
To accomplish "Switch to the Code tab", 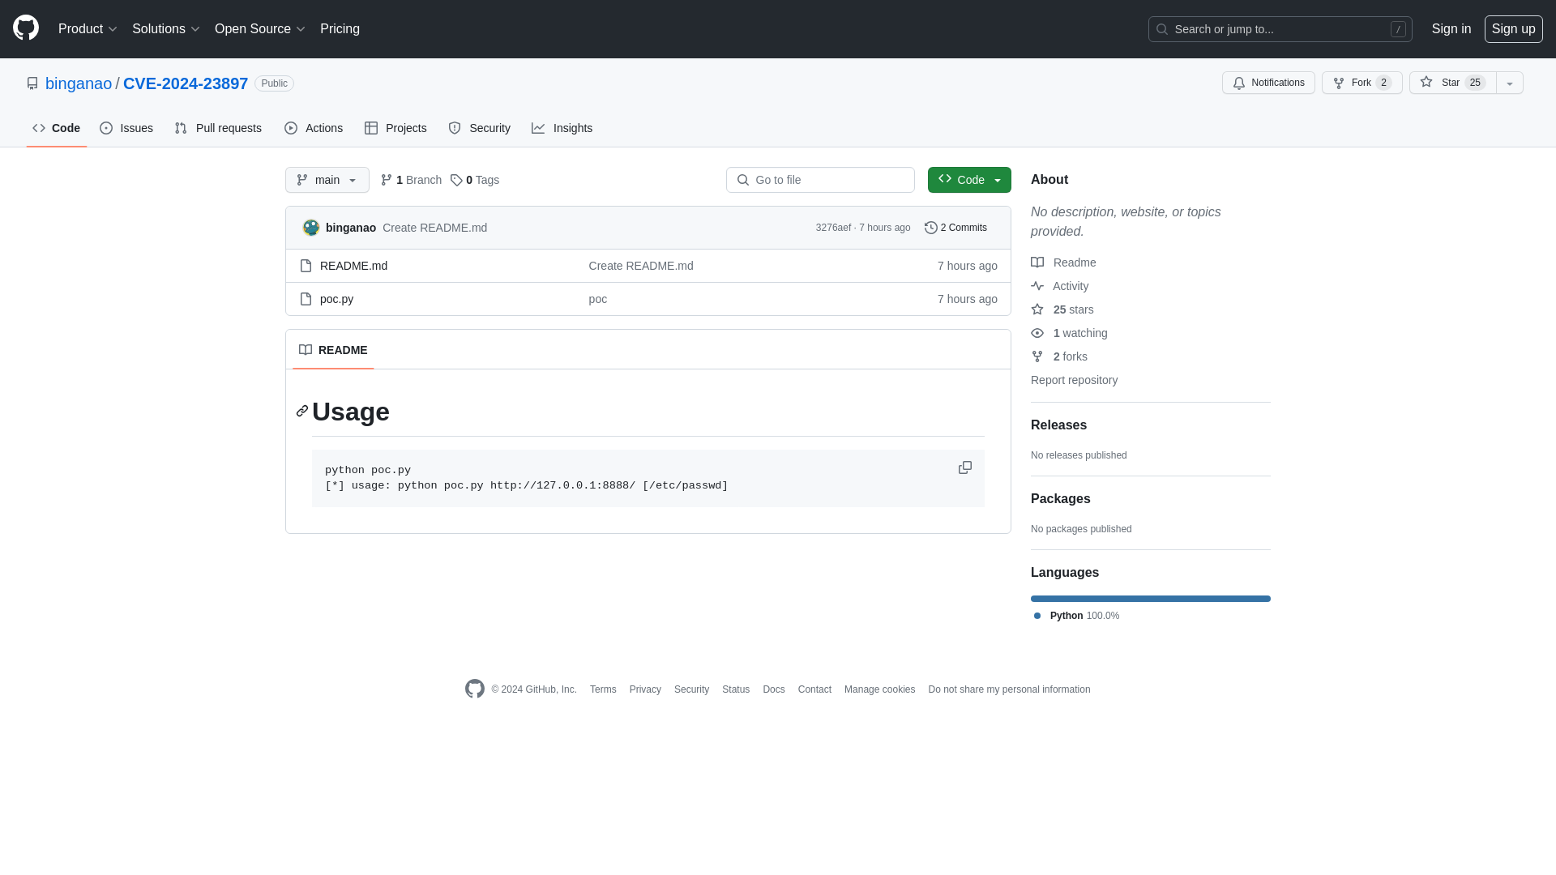I will (x=57, y=128).
